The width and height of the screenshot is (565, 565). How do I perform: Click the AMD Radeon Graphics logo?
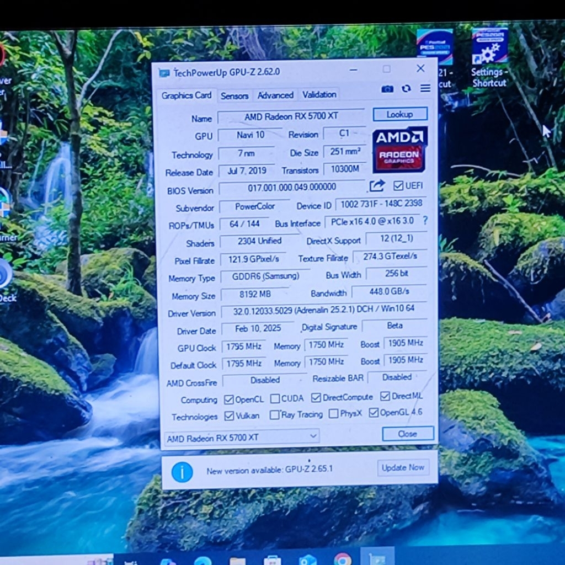tap(399, 150)
